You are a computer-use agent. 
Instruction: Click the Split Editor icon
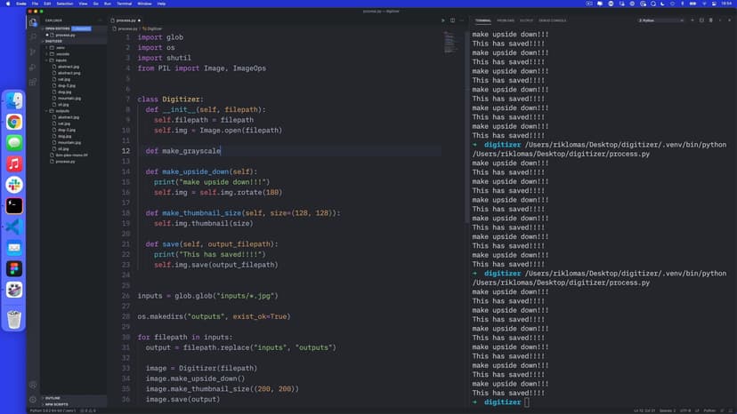coord(453,20)
